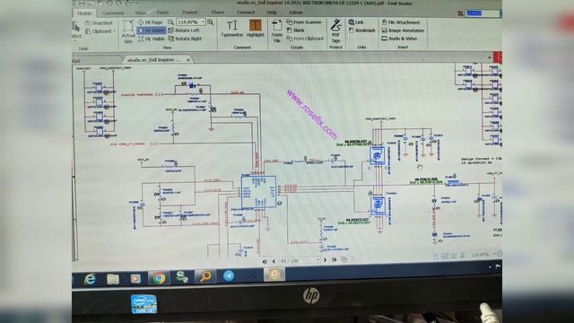The image size is (574, 323).
Task: Click the Foxit Reader taskbar button
Action: [274, 274]
